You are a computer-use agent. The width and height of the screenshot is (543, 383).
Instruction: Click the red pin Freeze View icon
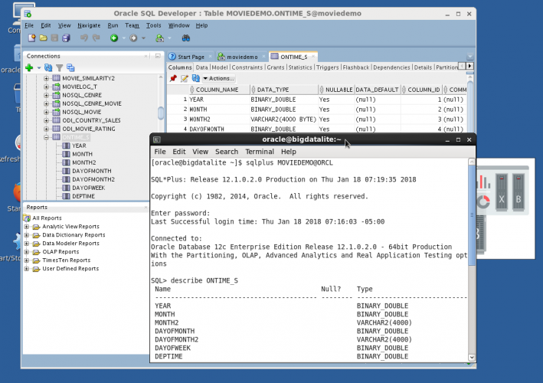coord(173,79)
